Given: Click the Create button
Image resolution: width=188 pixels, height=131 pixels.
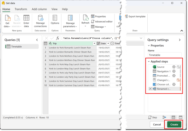Looking at the screenshot, I should pos(174,125).
